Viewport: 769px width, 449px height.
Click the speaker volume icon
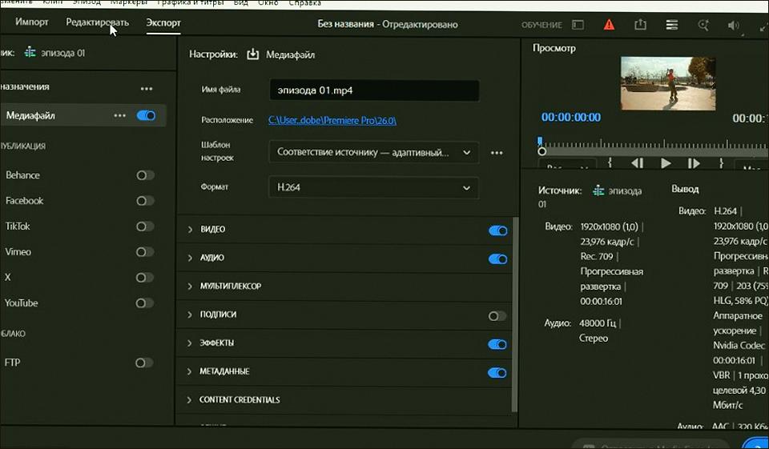click(x=733, y=25)
